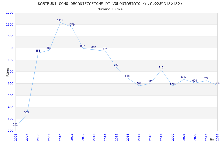Click the y-axis value 300
This screenshot has height=142, width=220.
10,119
